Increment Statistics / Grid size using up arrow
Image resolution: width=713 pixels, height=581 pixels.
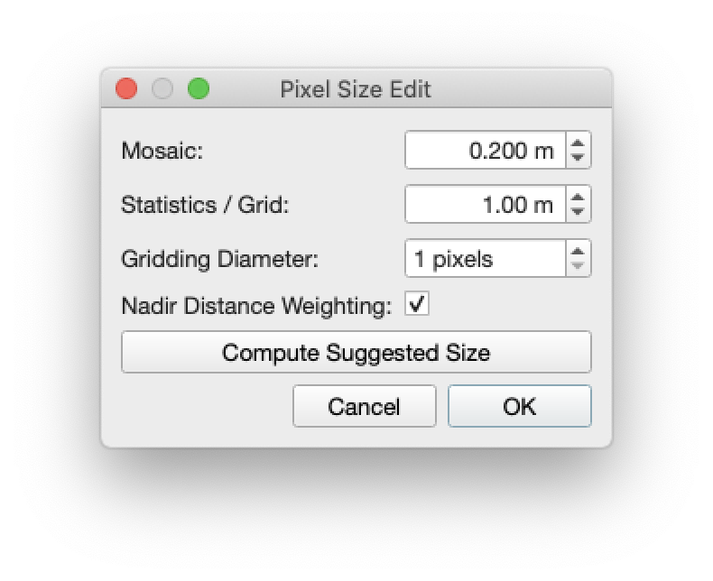point(579,197)
